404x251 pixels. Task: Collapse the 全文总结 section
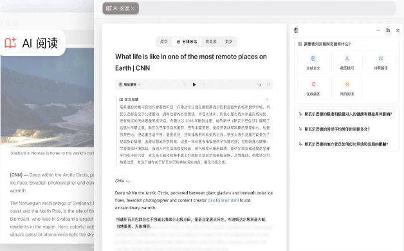[x=267, y=99]
